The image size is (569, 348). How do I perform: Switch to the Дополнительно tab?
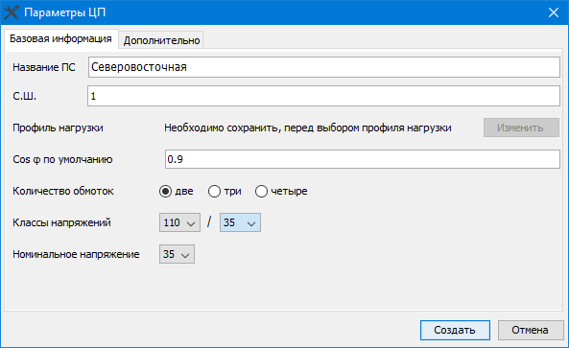tap(161, 40)
